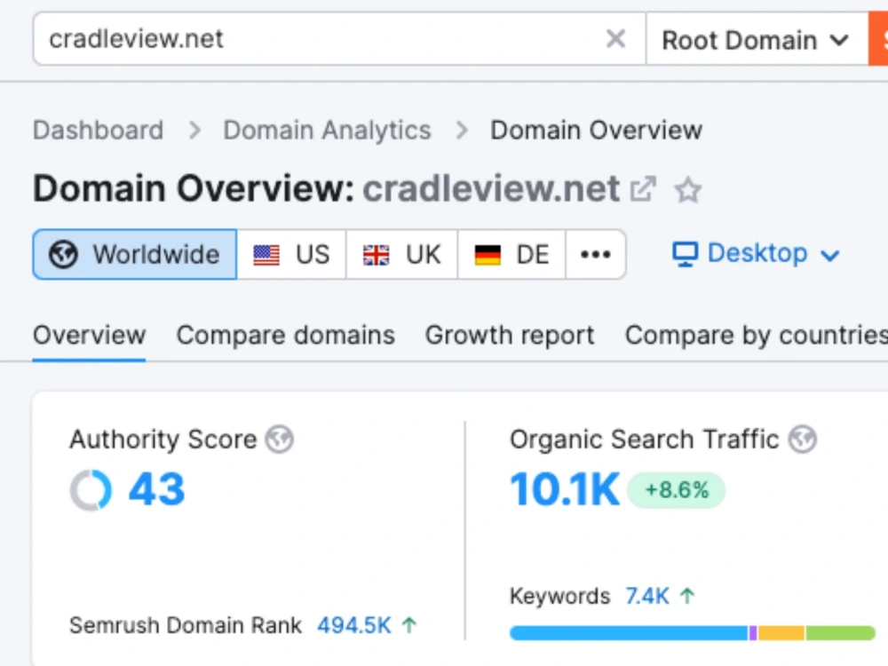This screenshot has width=888, height=666.
Task: Switch to DE database
Action: [511, 254]
